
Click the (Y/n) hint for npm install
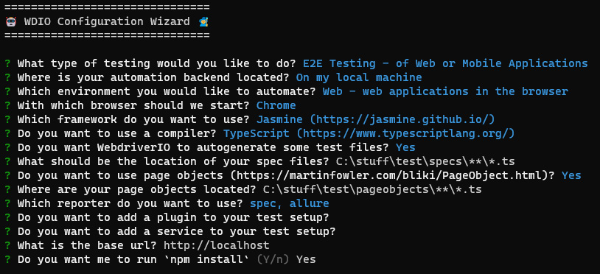tap(273, 260)
